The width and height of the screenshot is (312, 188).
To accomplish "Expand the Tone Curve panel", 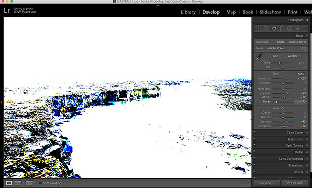I will pyautogui.click(x=307, y=133).
